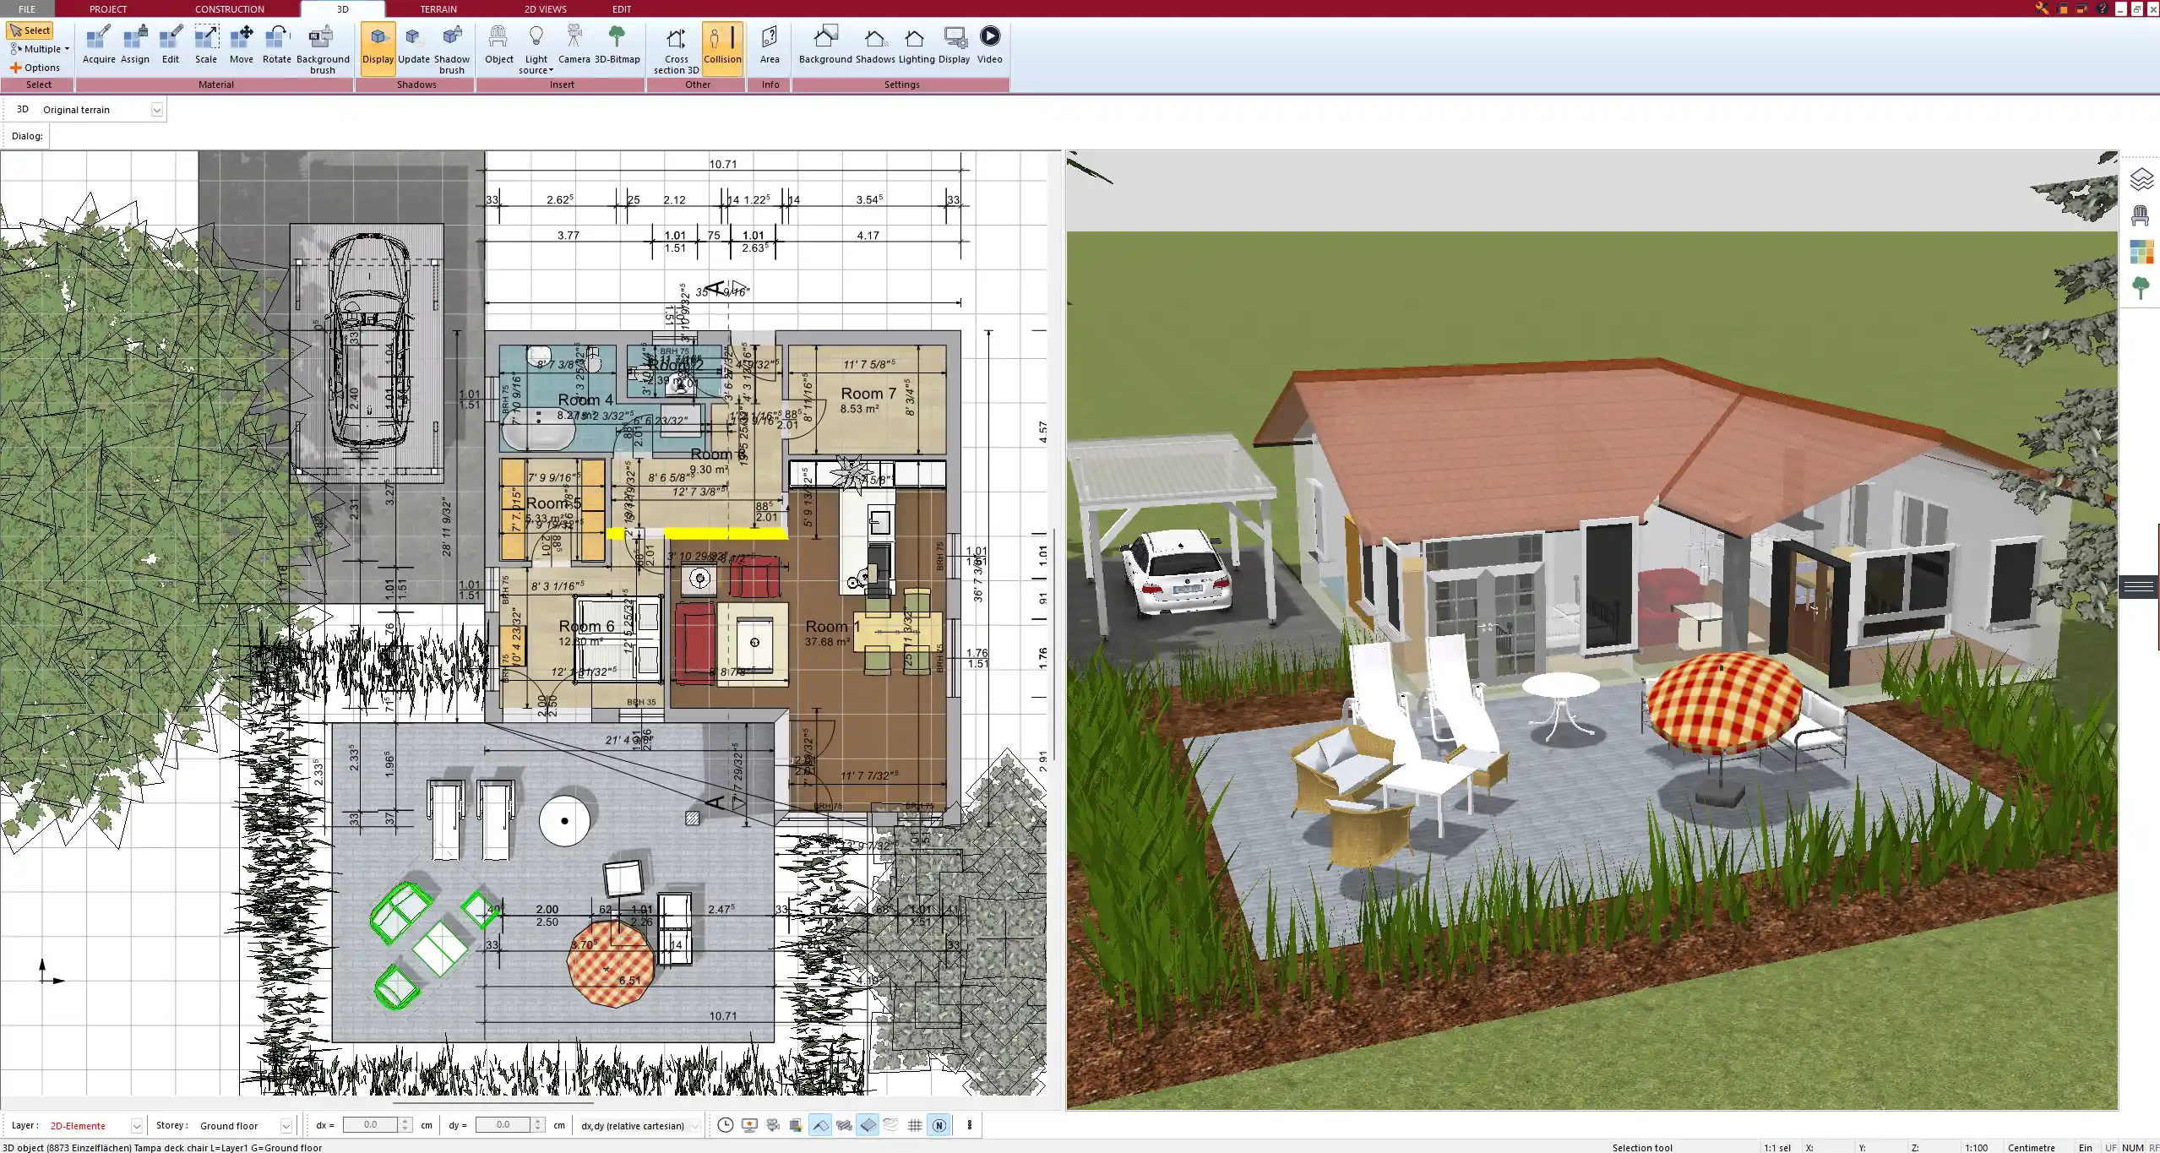This screenshot has height=1153, width=2160.
Task: Click the dy stepper arrows
Action: point(537,1125)
